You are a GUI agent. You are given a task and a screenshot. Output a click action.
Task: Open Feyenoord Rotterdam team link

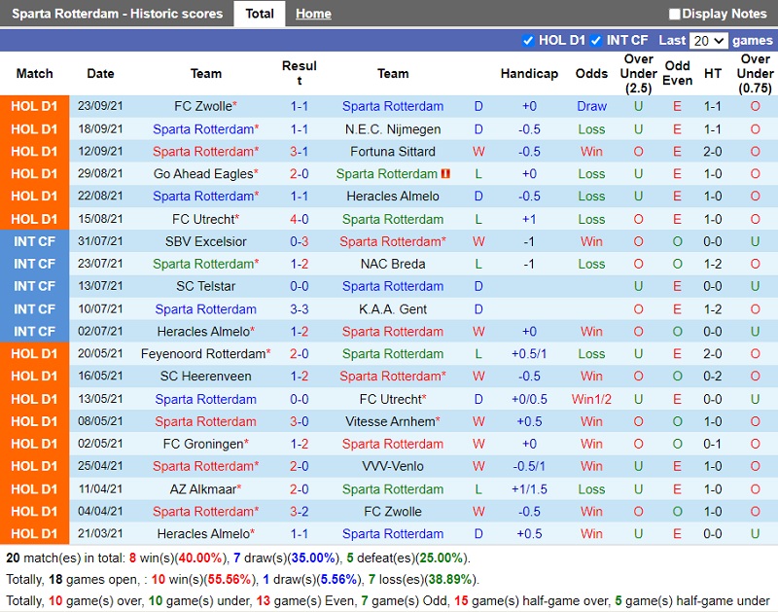[203, 354]
